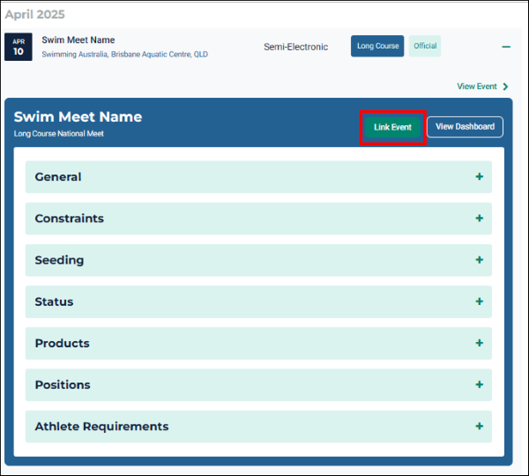Click the Official status badge
Viewport: 529px width, 476px height.
425,46
